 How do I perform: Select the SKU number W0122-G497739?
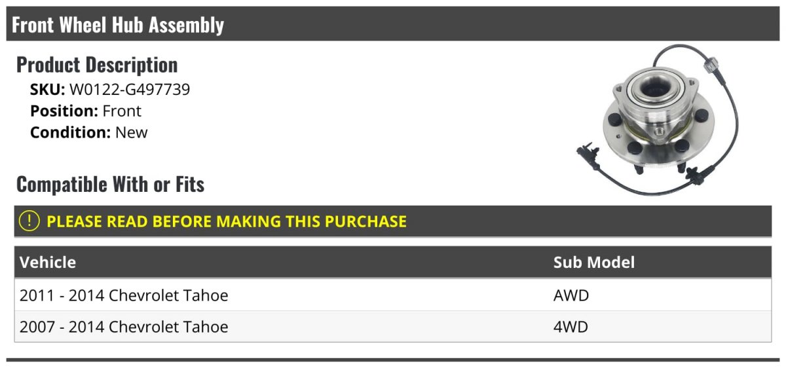point(130,90)
